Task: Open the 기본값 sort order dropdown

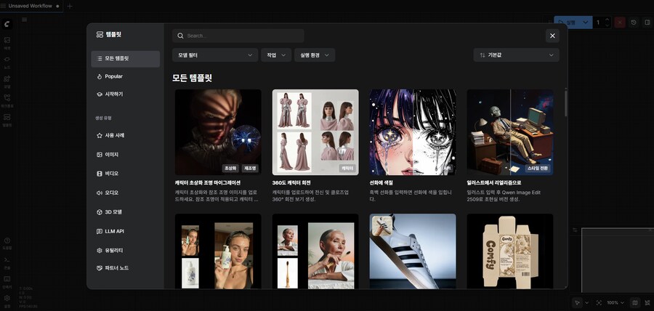Action: click(x=515, y=55)
